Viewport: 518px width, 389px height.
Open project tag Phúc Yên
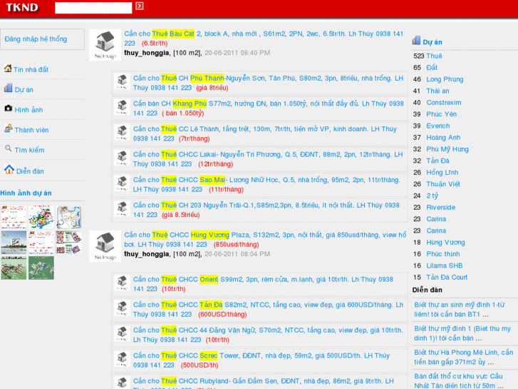pyautogui.click(x=441, y=114)
